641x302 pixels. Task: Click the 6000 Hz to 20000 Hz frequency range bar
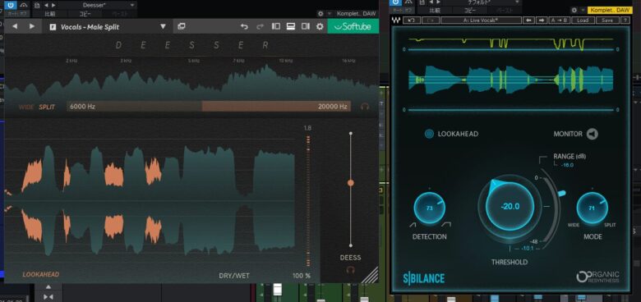209,107
